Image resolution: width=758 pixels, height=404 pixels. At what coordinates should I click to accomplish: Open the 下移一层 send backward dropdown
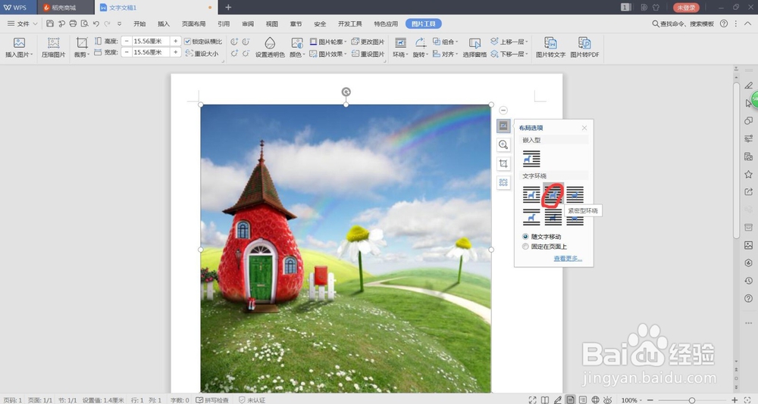pos(509,54)
